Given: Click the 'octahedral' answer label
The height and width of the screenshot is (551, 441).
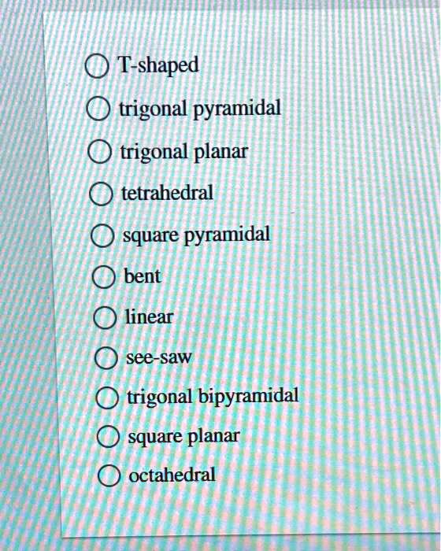Looking at the screenshot, I should point(172,475).
